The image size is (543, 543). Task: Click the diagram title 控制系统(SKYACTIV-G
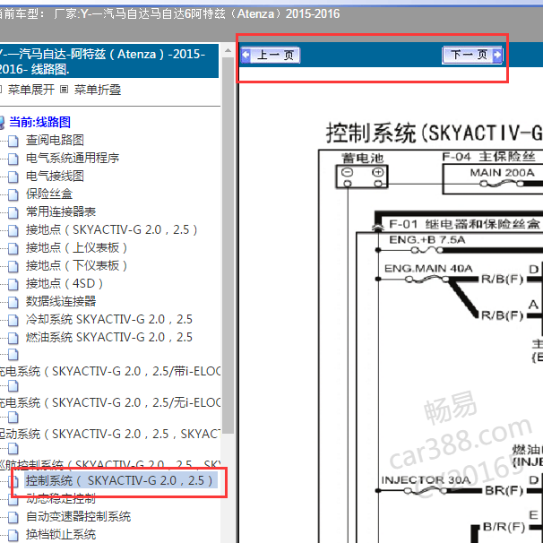(435, 133)
